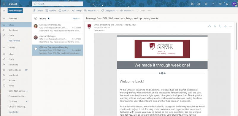Reply all to the message
Viewport: 238px width, 116px height.
(220, 26)
